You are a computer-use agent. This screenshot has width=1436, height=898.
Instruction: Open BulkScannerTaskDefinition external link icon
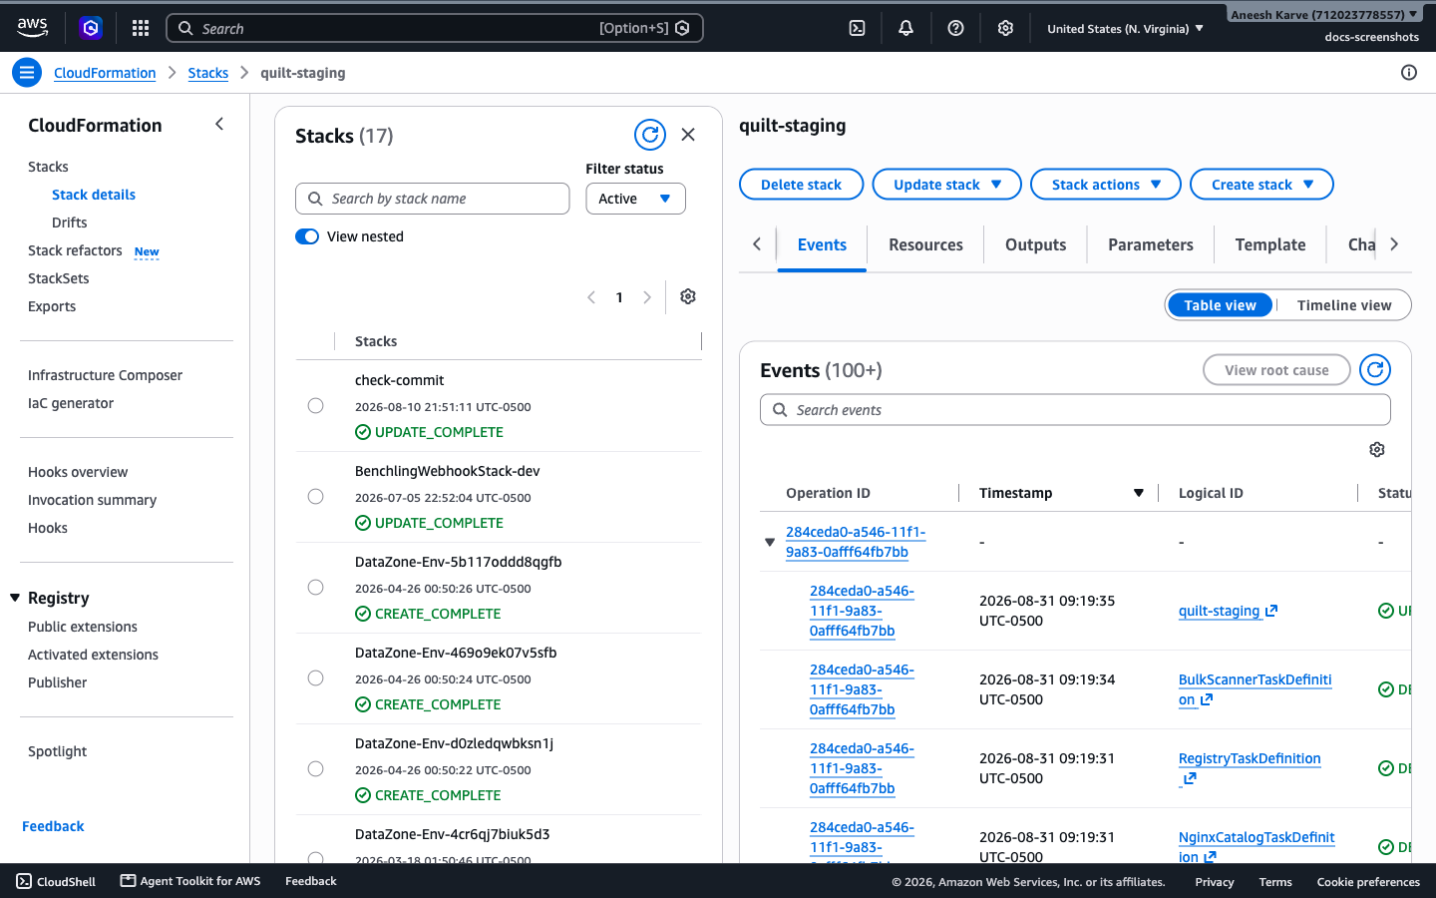click(x=1207, y=699)
